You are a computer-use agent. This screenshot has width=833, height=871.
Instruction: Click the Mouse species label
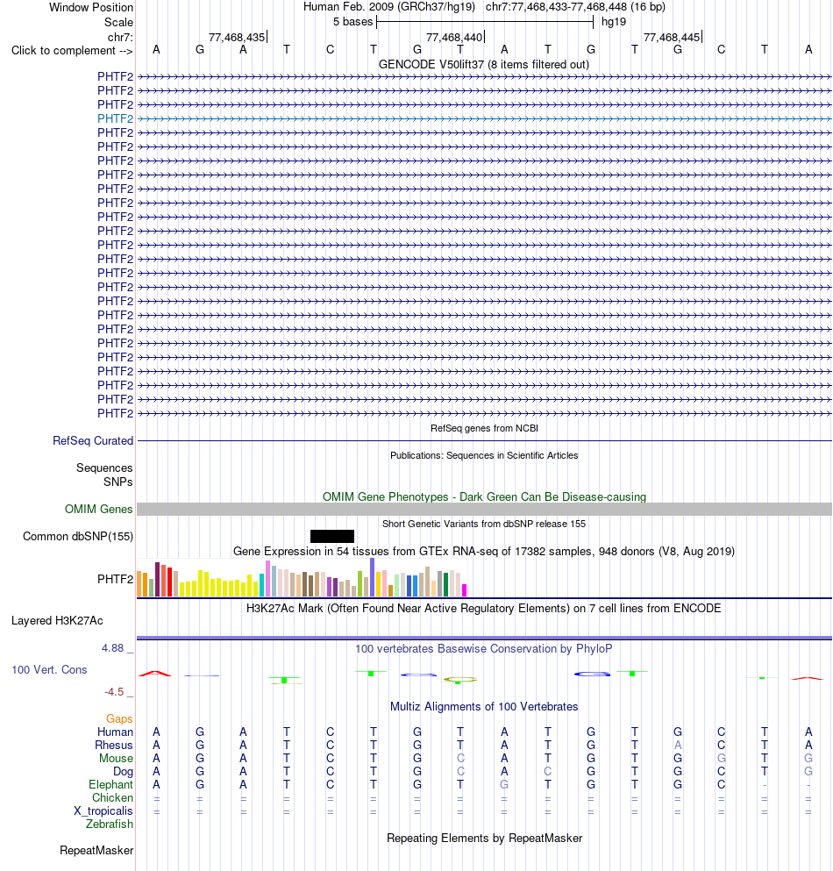click(x=116, y=758)
